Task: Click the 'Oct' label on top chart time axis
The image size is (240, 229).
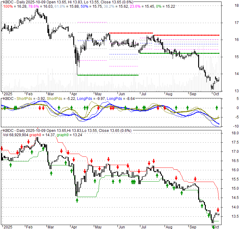Action: tap(216, 94)
